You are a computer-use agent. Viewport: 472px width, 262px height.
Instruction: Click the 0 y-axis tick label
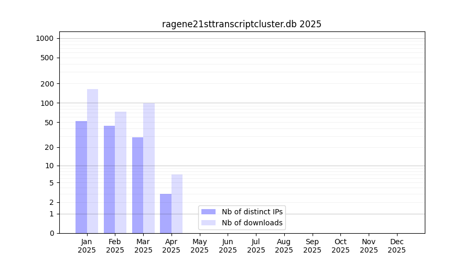tap(51, 233)
